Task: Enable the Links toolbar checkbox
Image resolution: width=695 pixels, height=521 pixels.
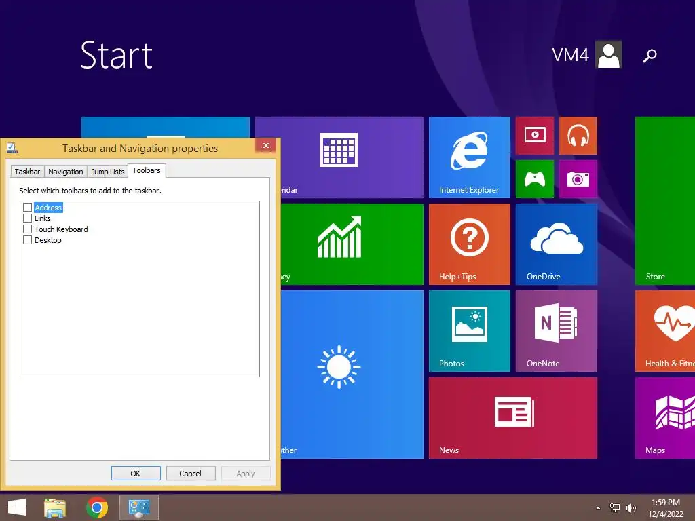Action: pos(27,218)
